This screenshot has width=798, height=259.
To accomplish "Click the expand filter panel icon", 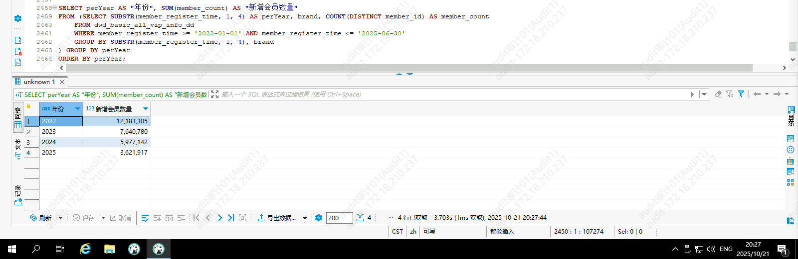I will pos(214,94).
